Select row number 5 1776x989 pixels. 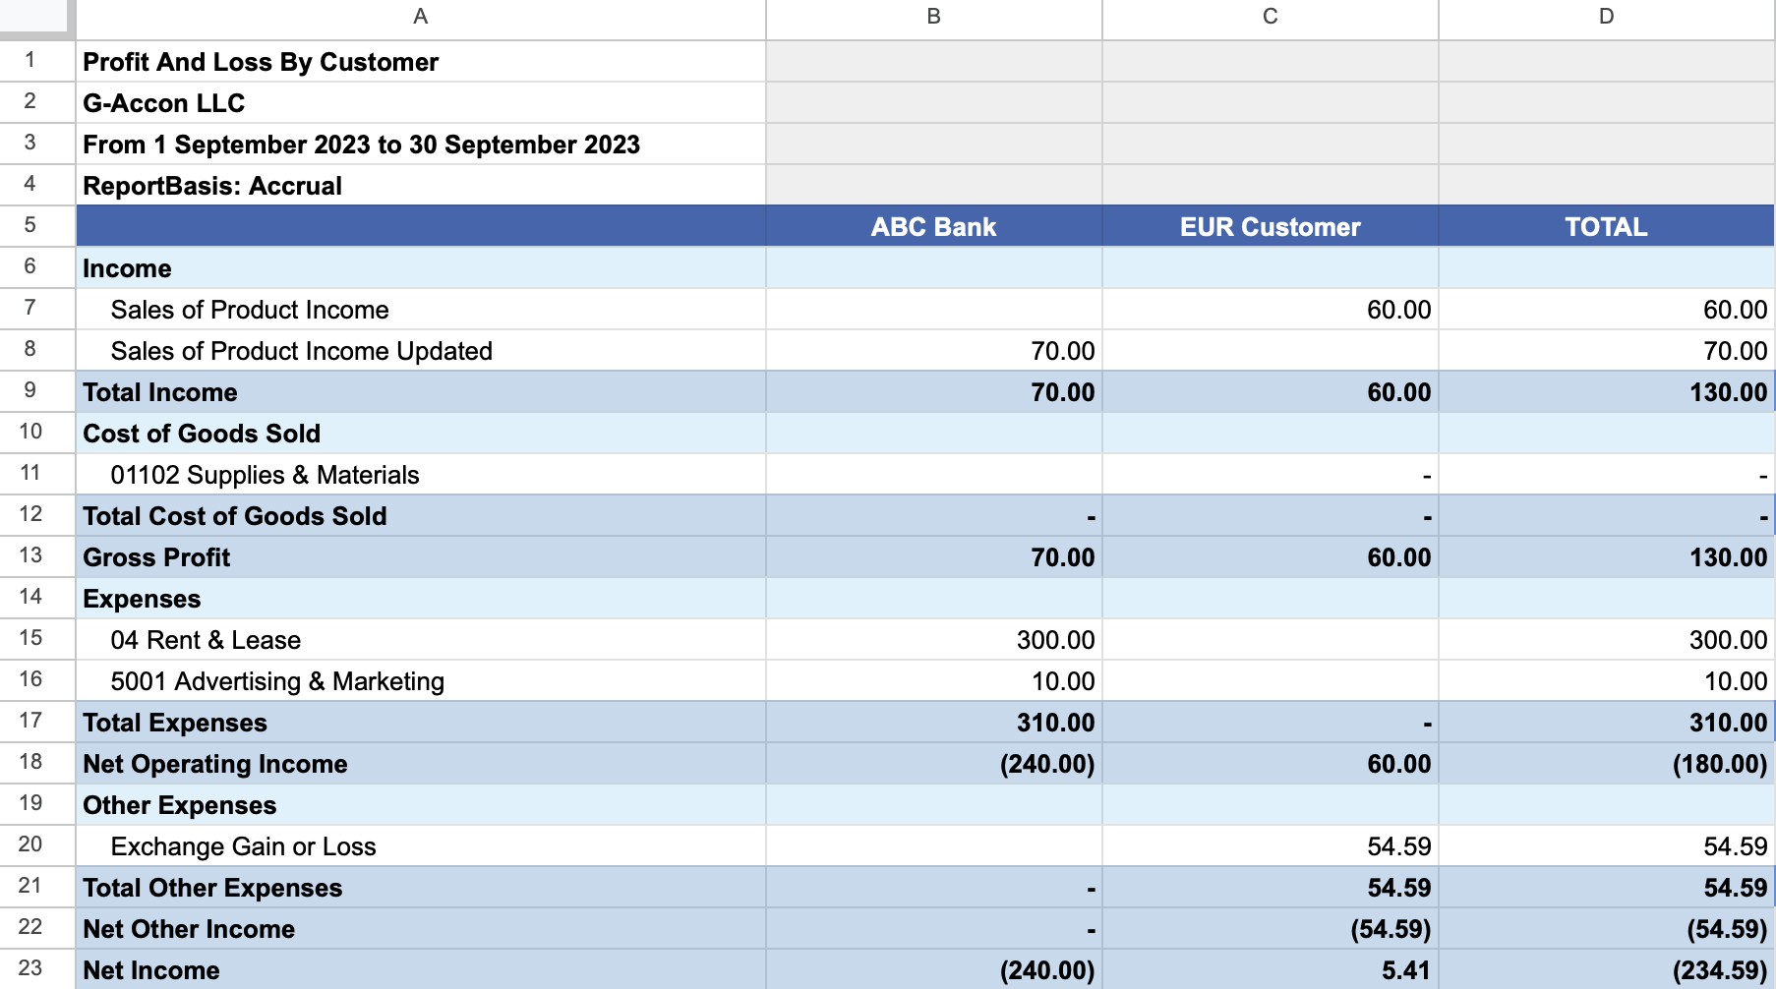[32, 226]
